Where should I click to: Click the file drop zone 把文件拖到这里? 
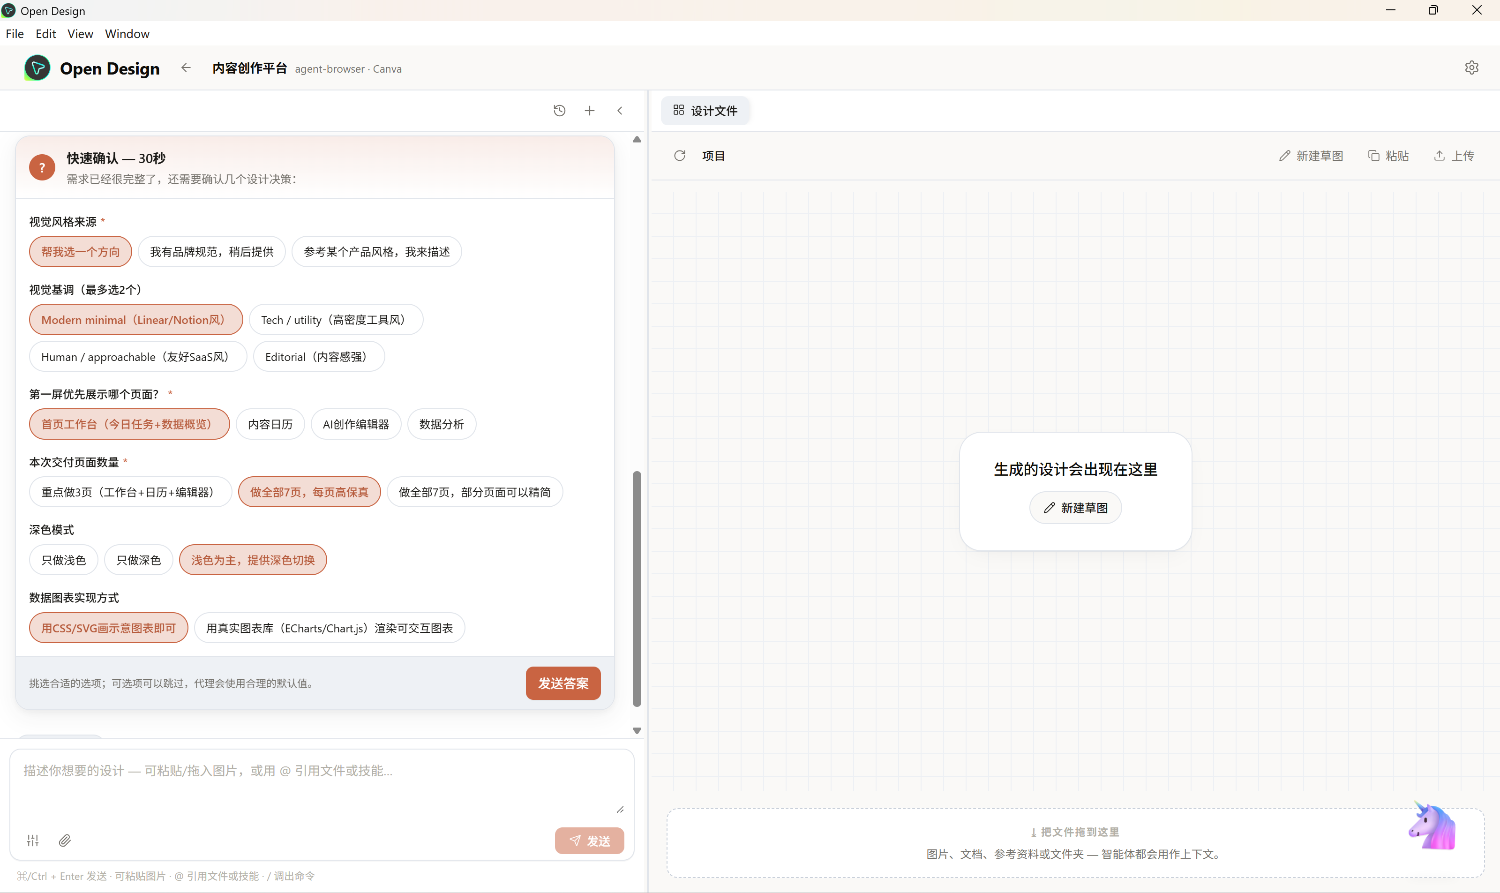coord(1075,842)
